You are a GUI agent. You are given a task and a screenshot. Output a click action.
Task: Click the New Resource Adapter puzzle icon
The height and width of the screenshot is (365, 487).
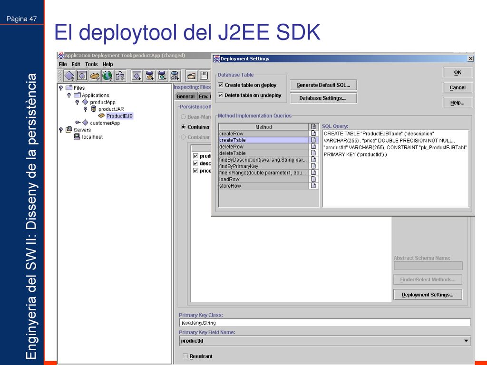pyautogui.click(x=120, y=76)
